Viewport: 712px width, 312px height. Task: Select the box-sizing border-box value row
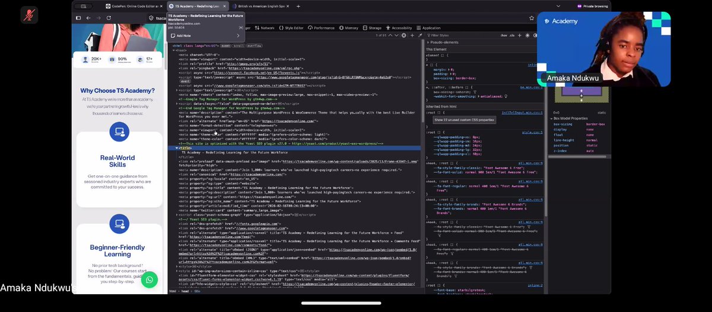coord(579,124)
